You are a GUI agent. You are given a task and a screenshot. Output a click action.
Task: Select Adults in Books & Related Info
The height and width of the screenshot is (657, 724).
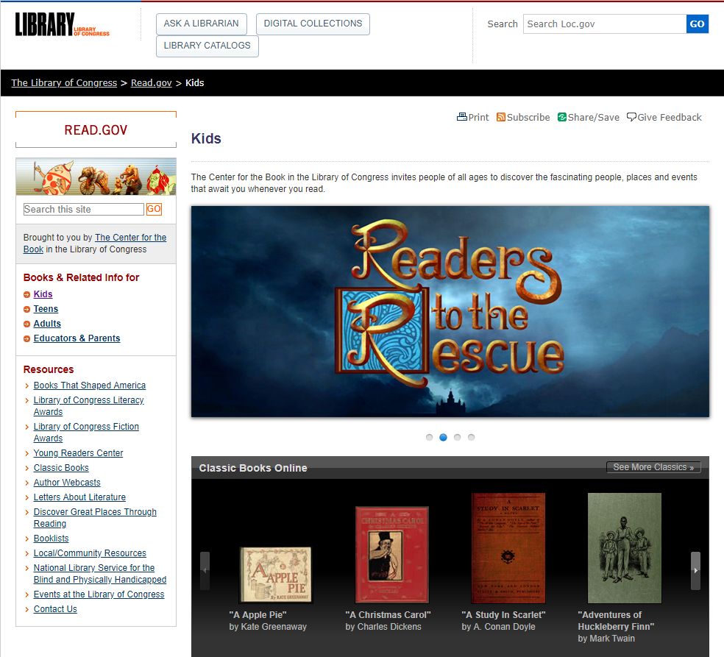click(x=47, y=324)
